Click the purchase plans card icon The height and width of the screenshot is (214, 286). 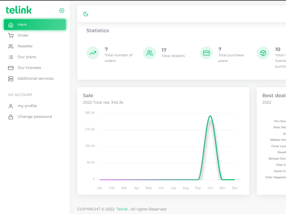[x=206, y=53]
